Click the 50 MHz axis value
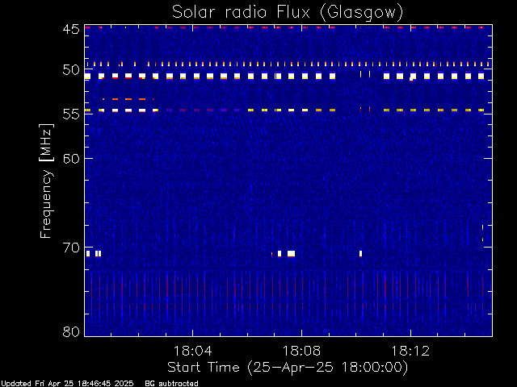Screen dimensions: 517x387 pos(71,70)
